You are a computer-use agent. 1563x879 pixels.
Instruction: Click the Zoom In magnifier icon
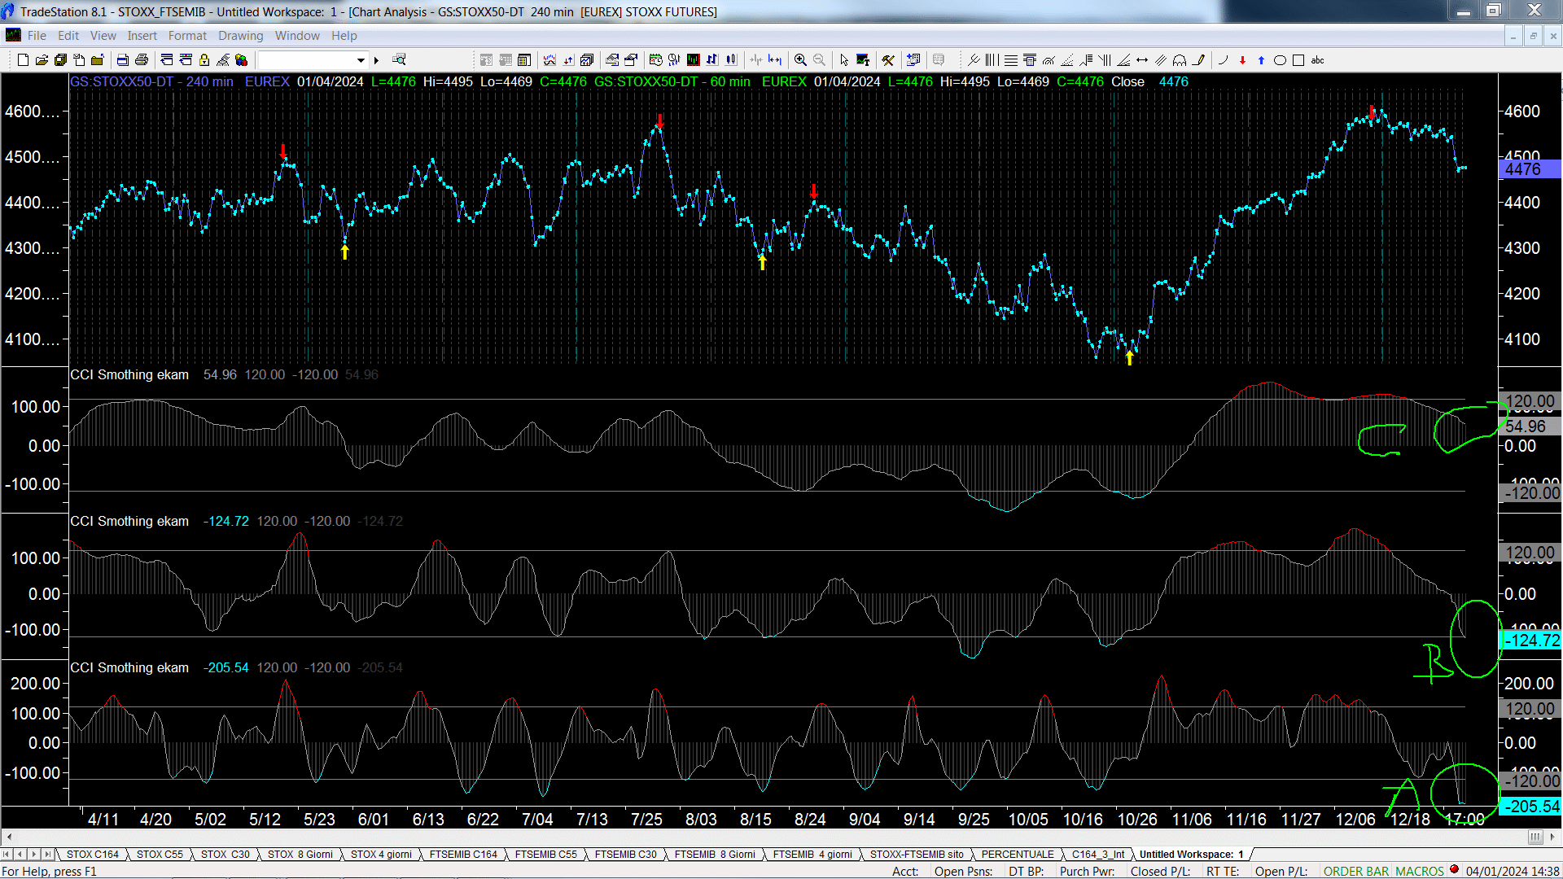point(800,59)
